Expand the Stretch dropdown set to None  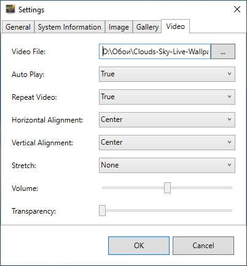coord(167,165)
